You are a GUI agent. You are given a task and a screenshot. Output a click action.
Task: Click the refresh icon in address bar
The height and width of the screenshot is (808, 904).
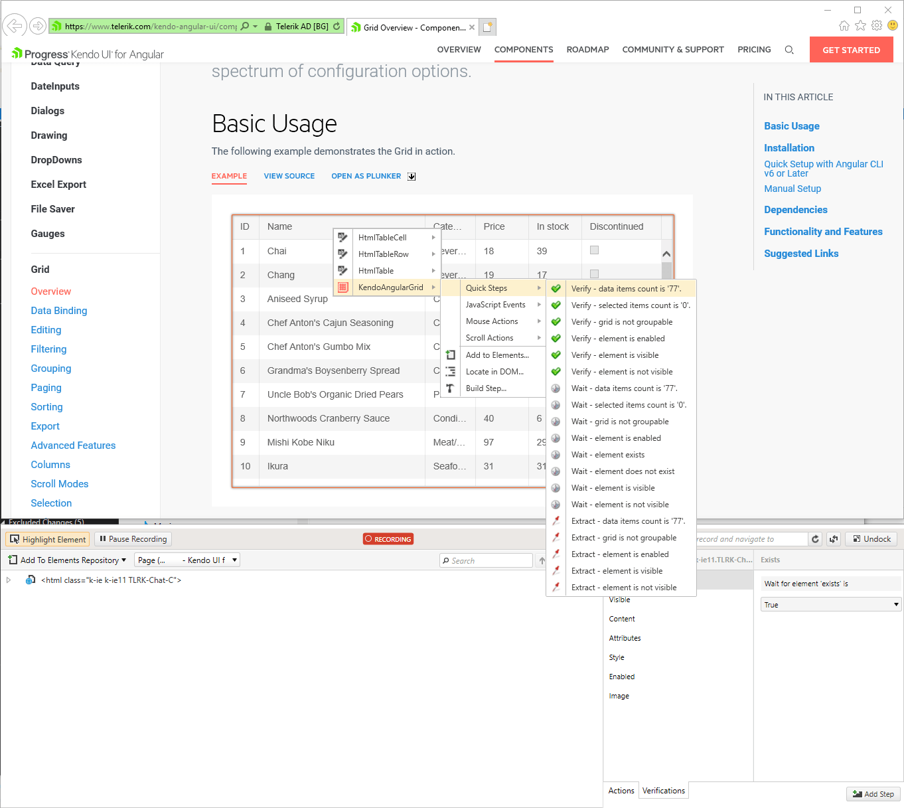[x=337, y=27]
